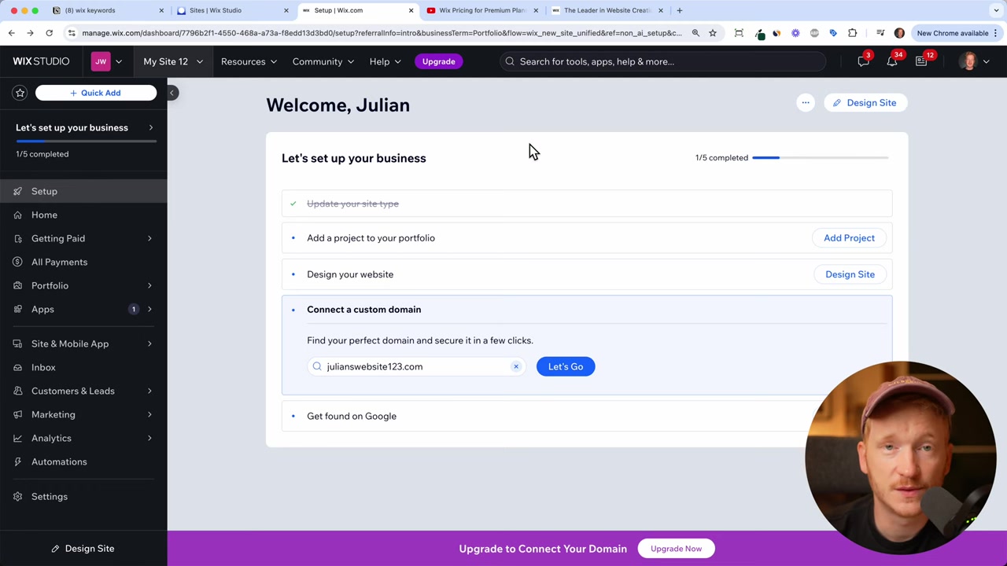The image size is (1007, 566).
Task: Expand Apps in sidebar
Action: (x=149, y=309)
